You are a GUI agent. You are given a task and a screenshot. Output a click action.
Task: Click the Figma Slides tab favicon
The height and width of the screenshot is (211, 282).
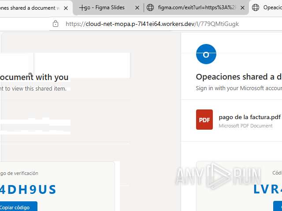pyautogui.click(x=82, y=7)
